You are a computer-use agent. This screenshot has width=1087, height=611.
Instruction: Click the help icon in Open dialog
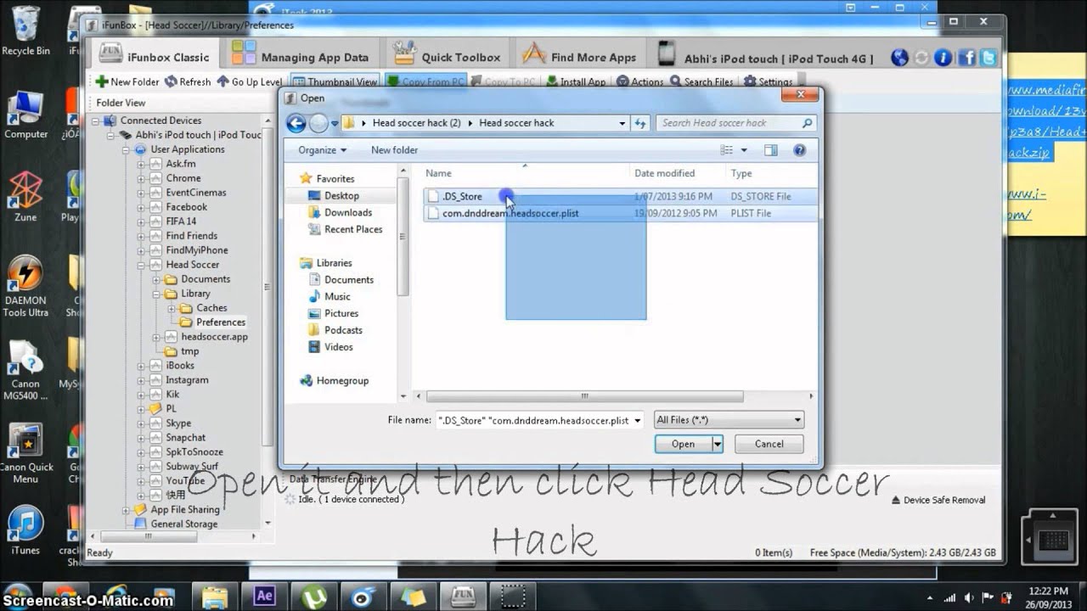click(798, 150)
